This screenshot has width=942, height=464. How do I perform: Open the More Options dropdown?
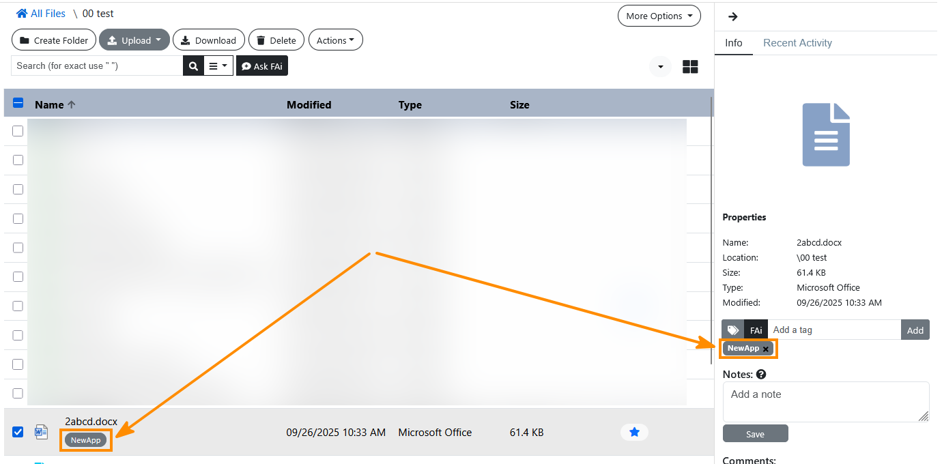tap(659, 16)
